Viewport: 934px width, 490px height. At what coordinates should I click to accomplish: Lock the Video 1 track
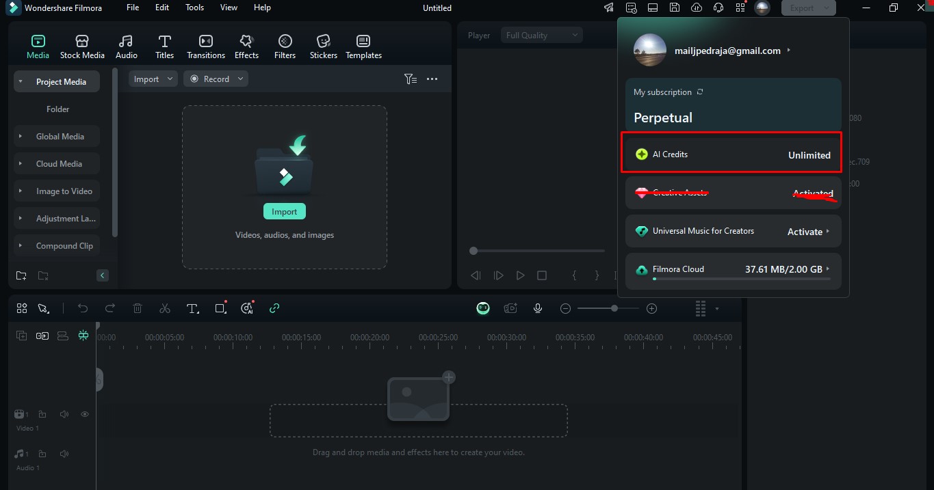pyautogui.click(x=42, y=414)
